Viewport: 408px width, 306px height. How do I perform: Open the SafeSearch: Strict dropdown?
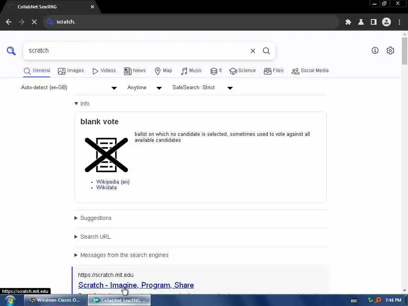(202, 88)
